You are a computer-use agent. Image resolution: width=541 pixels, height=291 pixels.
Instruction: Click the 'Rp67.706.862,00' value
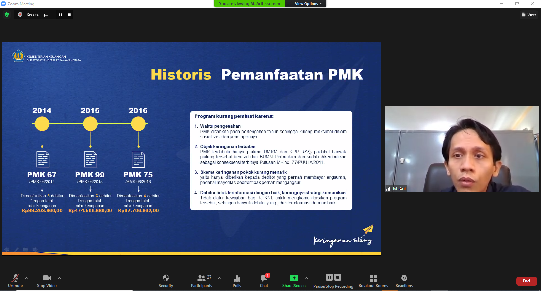click(138, 210)
